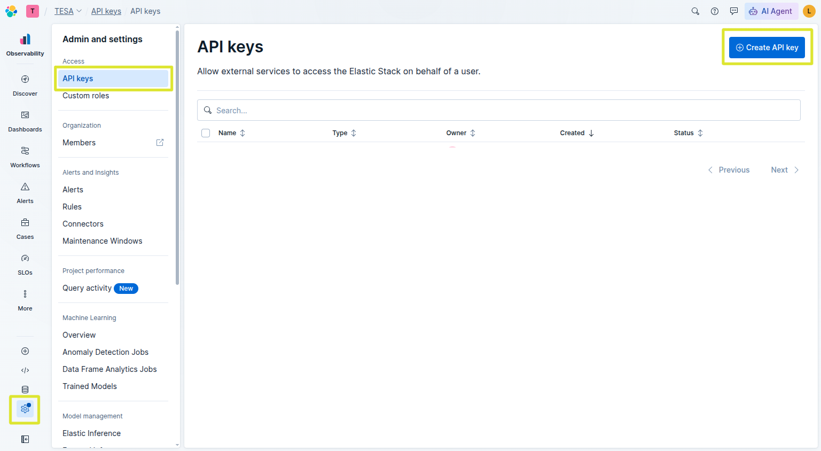The height and width of the screenshot is (451, 821).
Task: Open the feedback chat icon
Action: (x=734, y=11)
